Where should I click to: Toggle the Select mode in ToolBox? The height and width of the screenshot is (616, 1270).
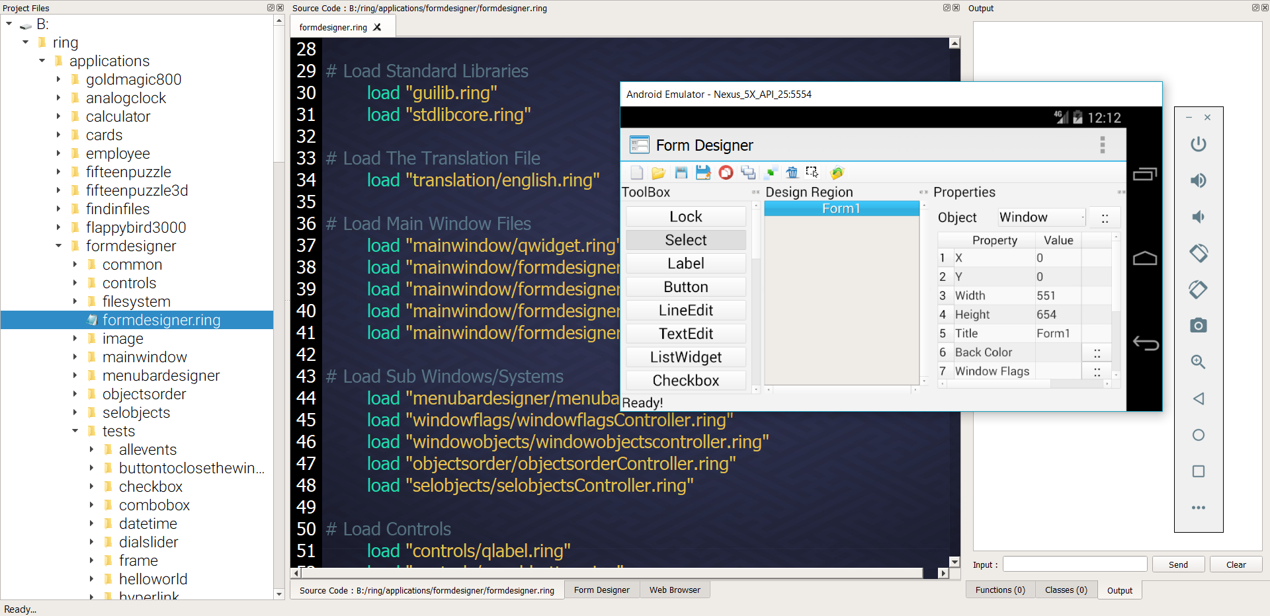685,240
